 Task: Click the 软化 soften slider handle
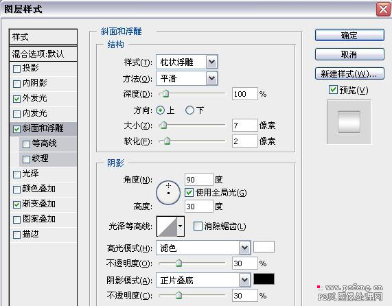point(167,141)
